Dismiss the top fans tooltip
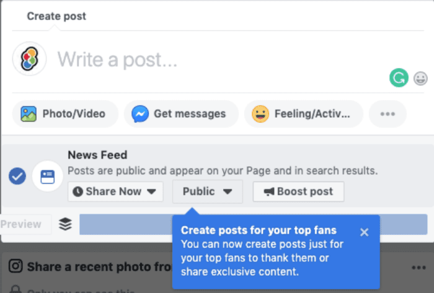The height and width of the screenshot is (293, 434). (364, 232)
